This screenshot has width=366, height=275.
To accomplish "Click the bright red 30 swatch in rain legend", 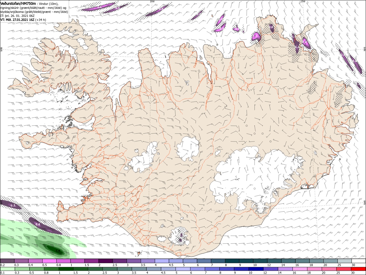I will [x=359, y=269].
